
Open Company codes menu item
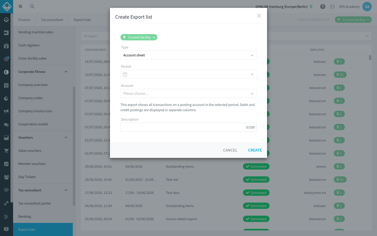pyautogui.click(x=43, y=98)
